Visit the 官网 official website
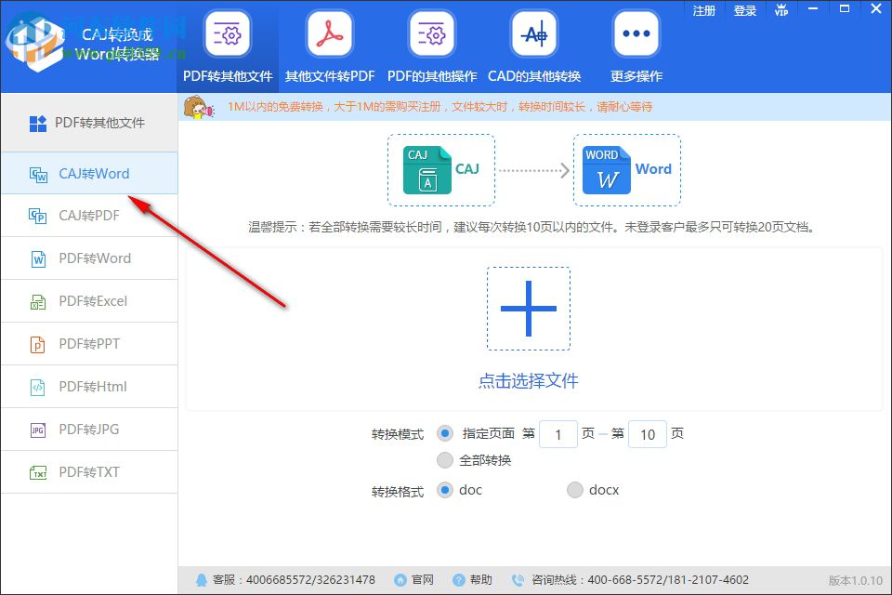The image size is (892, 595). click(x=413, y=578)
